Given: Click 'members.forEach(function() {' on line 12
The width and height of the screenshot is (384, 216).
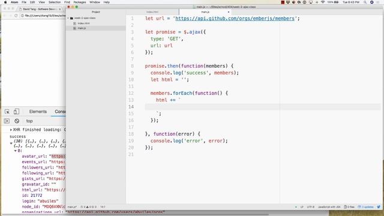Looking at the screenshot, I should click(189, 94).
